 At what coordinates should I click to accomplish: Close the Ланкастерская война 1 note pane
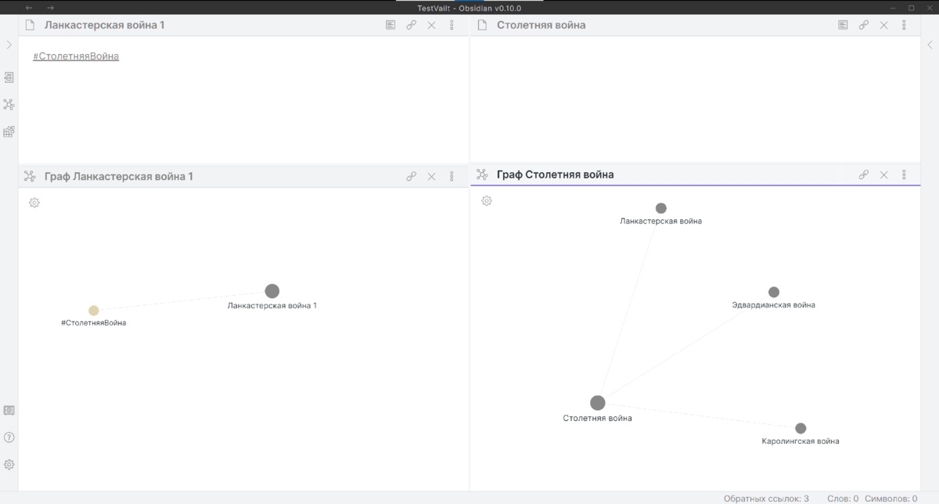tap(431, 25)
